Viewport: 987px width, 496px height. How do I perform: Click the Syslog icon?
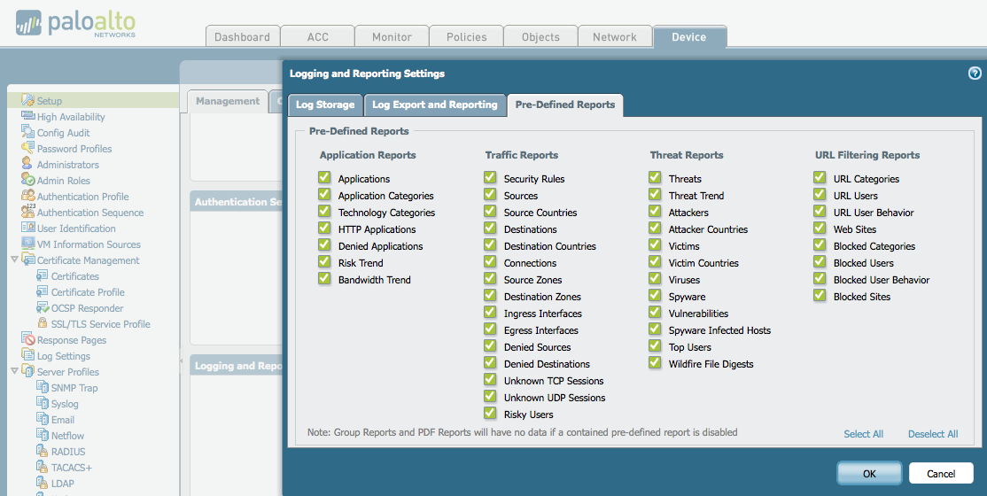point(43,404)
